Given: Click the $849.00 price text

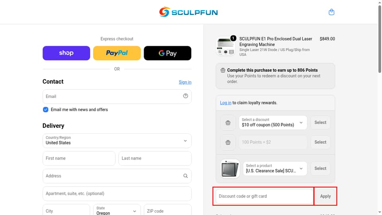Looking at the screenshot, I should click(x=327, y=39).
